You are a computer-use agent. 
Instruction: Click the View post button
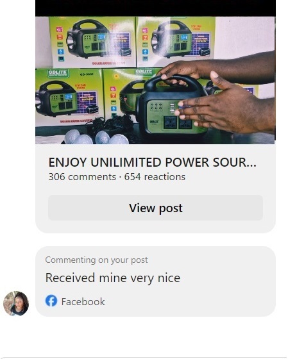[155, 208]
